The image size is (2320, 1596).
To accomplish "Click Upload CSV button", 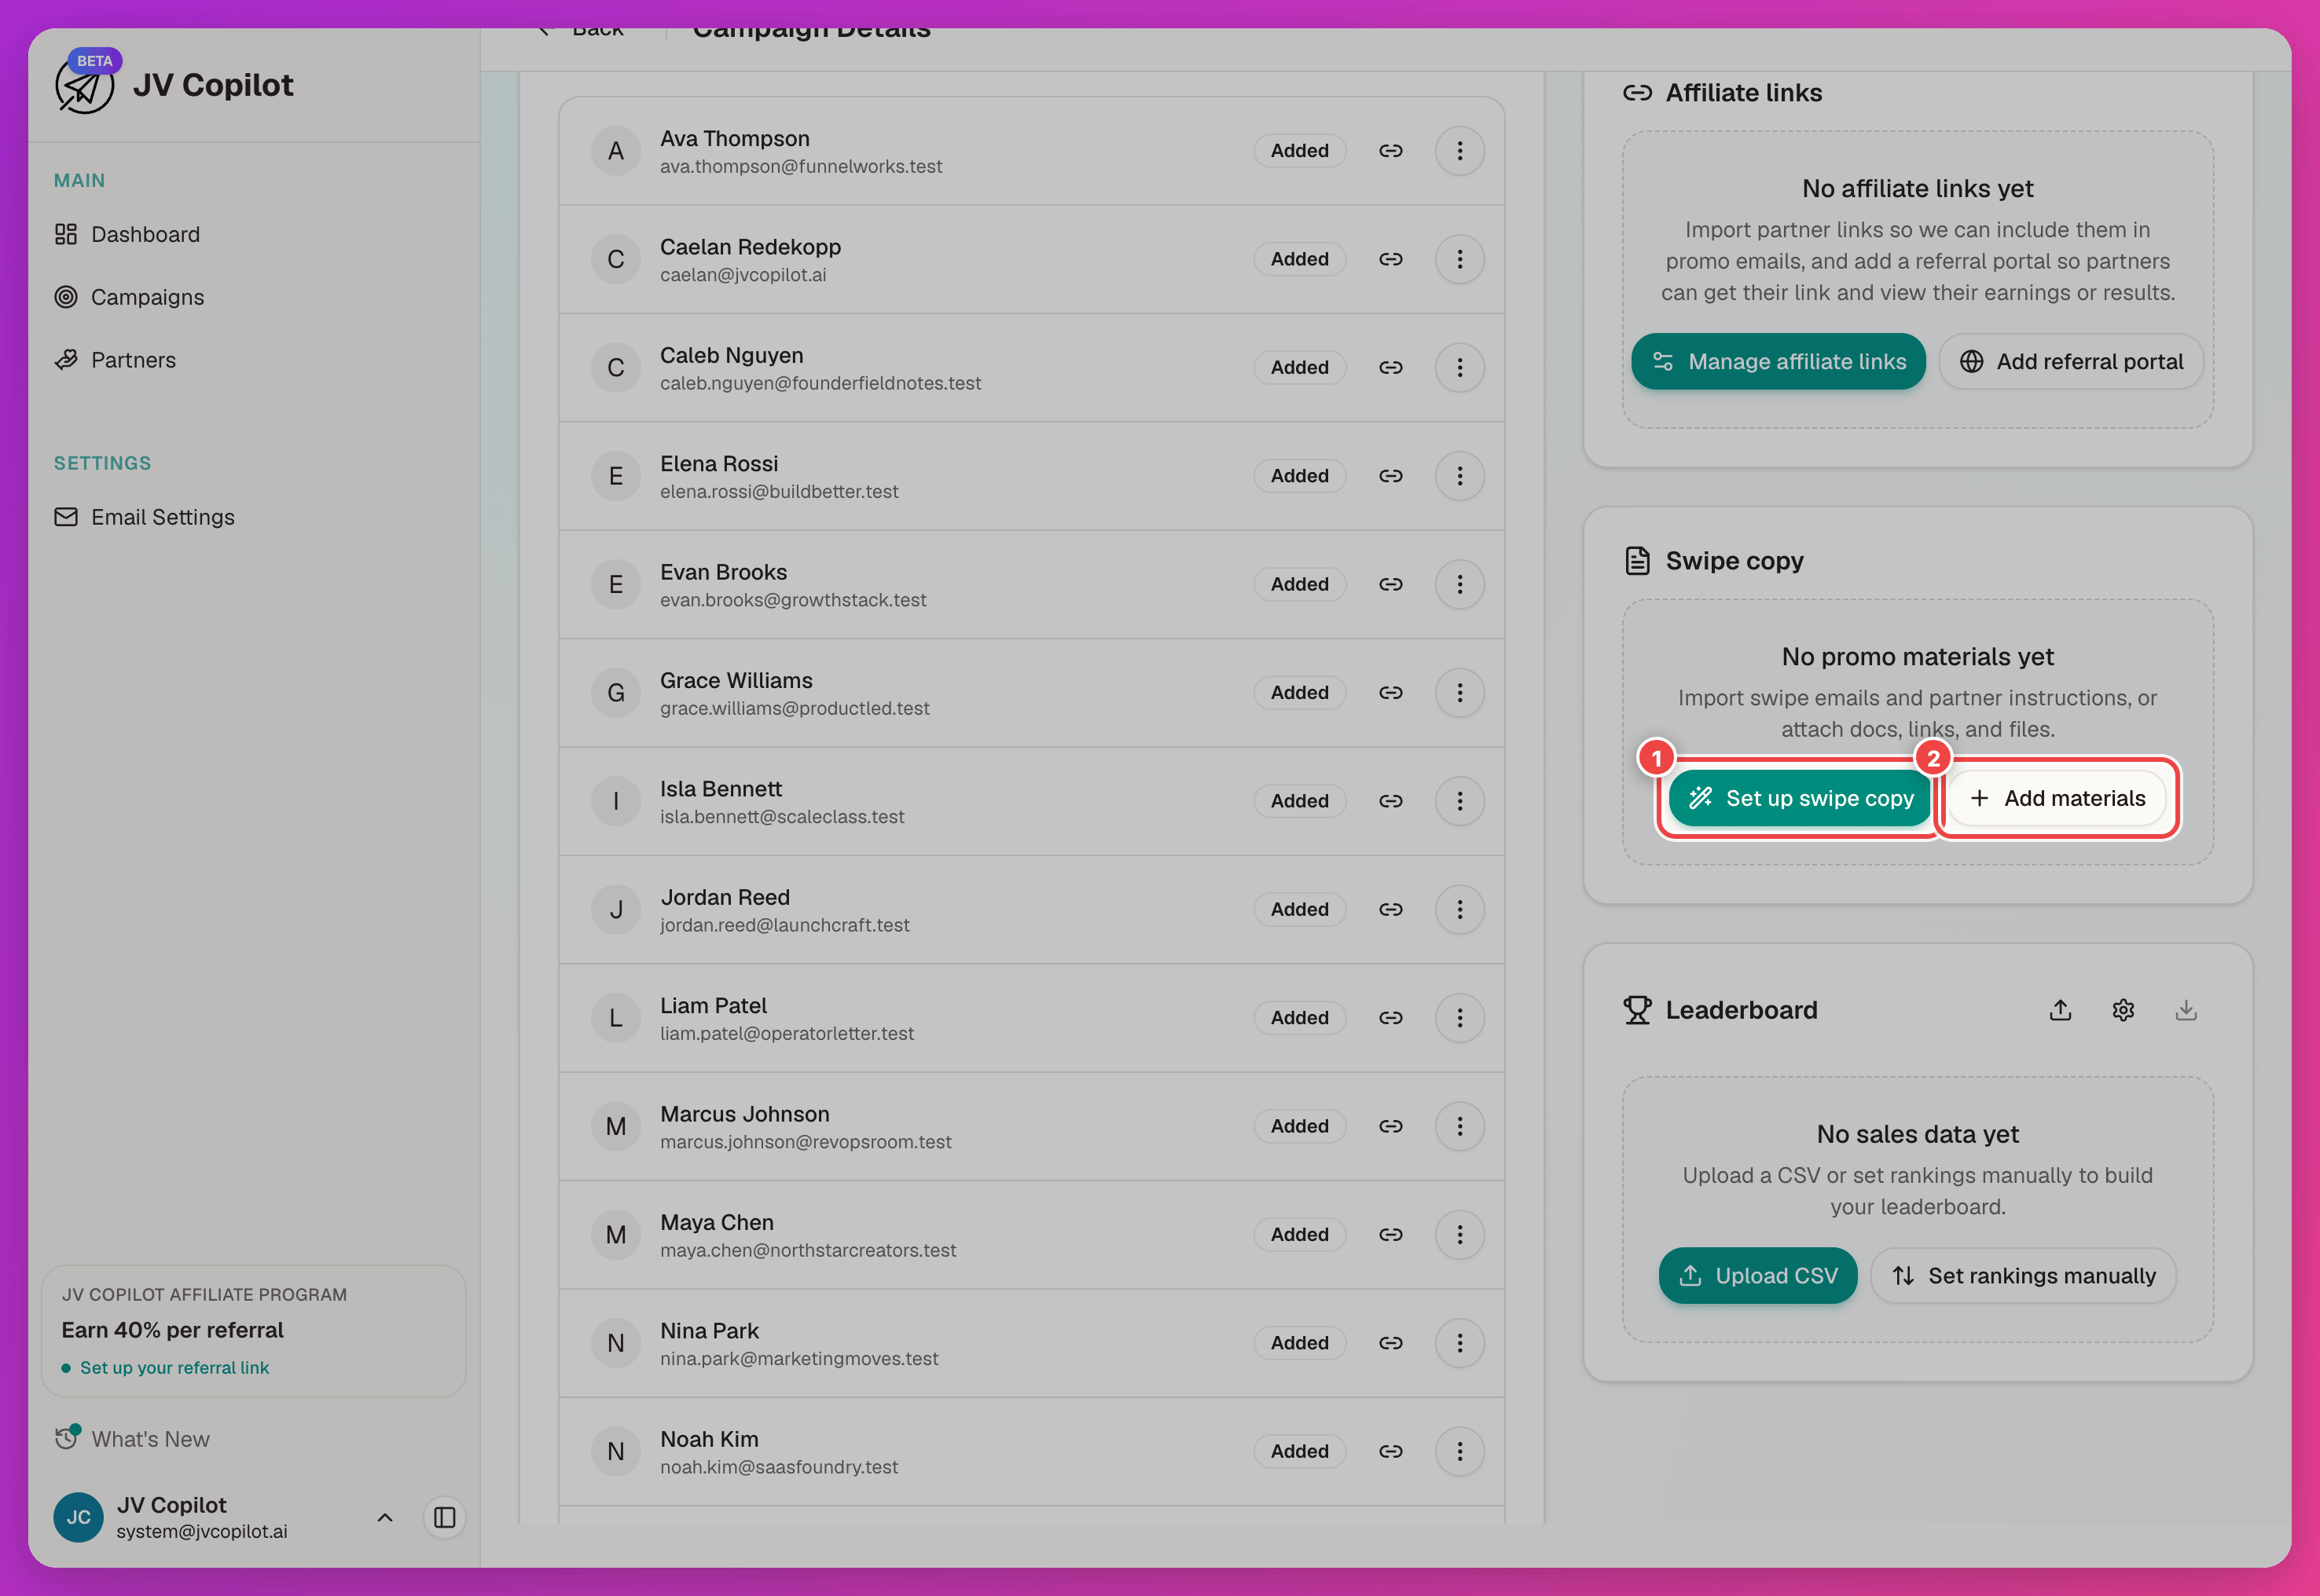I will pyautogui.click(x=1758, y=1276).
